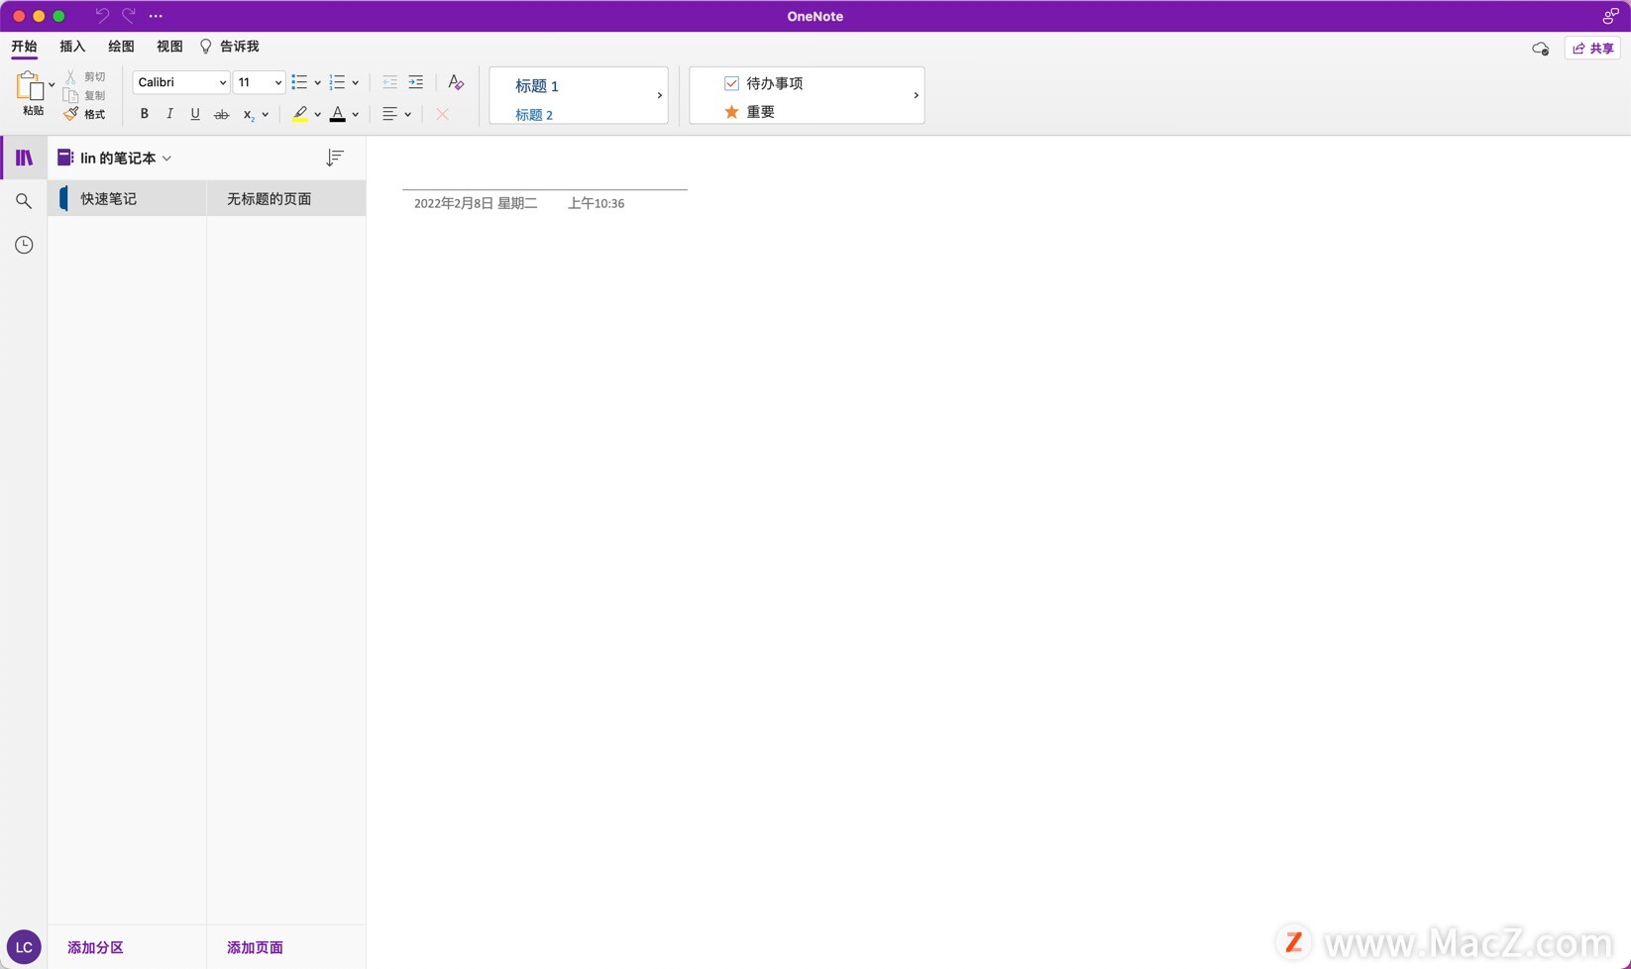Click the 共享 share button
Screen dimensions: 1631x969
1592,49
